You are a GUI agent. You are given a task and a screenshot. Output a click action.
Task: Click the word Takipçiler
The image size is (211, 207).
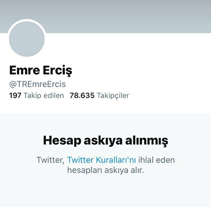tap(113, 96)
